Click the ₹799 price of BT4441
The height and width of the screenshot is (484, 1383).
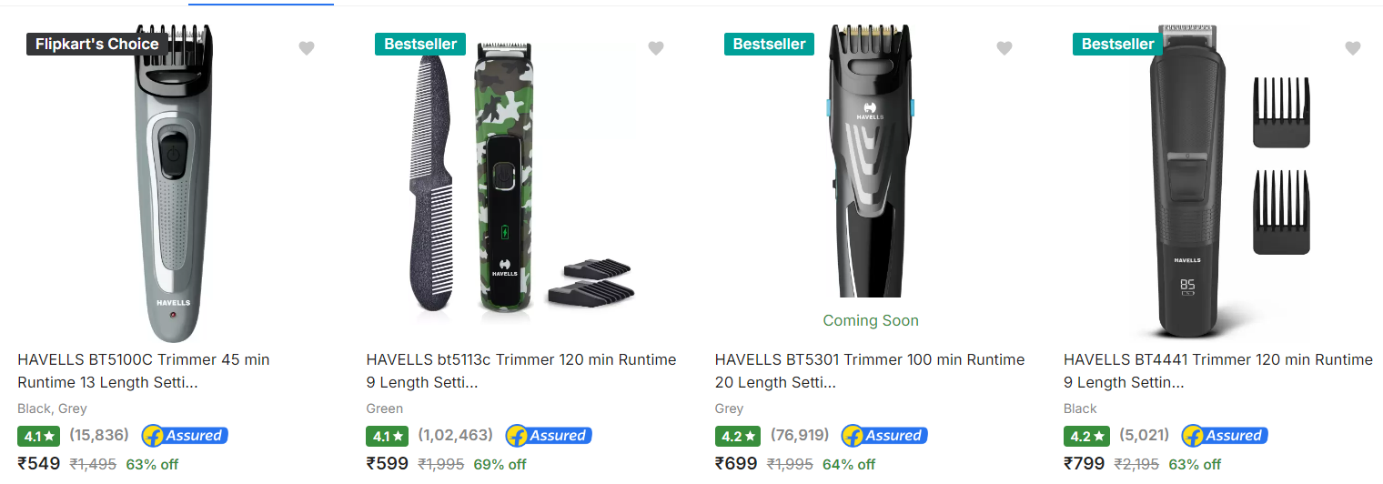click(1085, 464)
